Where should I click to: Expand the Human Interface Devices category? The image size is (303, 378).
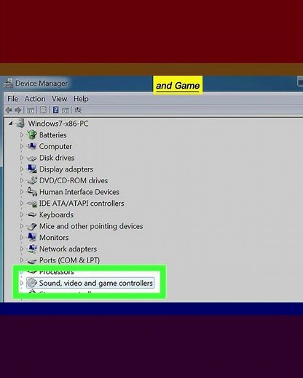click(x=22, y=192)
